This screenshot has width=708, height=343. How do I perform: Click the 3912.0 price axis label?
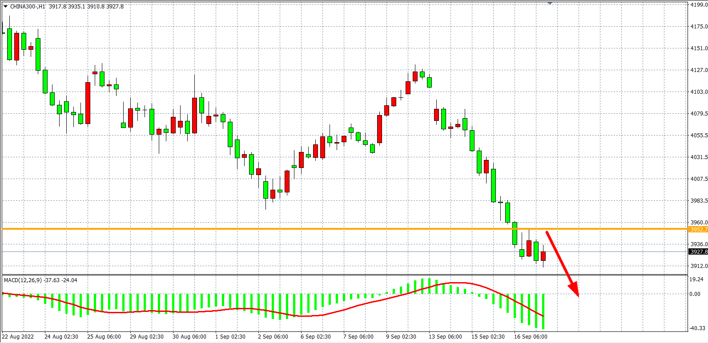(x=698, y=266)
